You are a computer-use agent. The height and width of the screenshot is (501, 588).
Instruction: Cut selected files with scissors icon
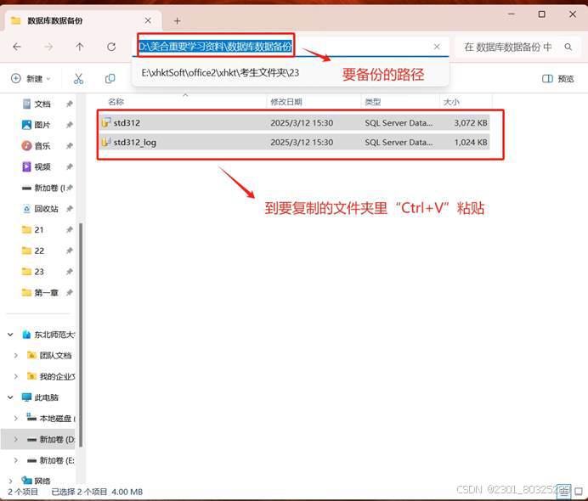(78, 79)
